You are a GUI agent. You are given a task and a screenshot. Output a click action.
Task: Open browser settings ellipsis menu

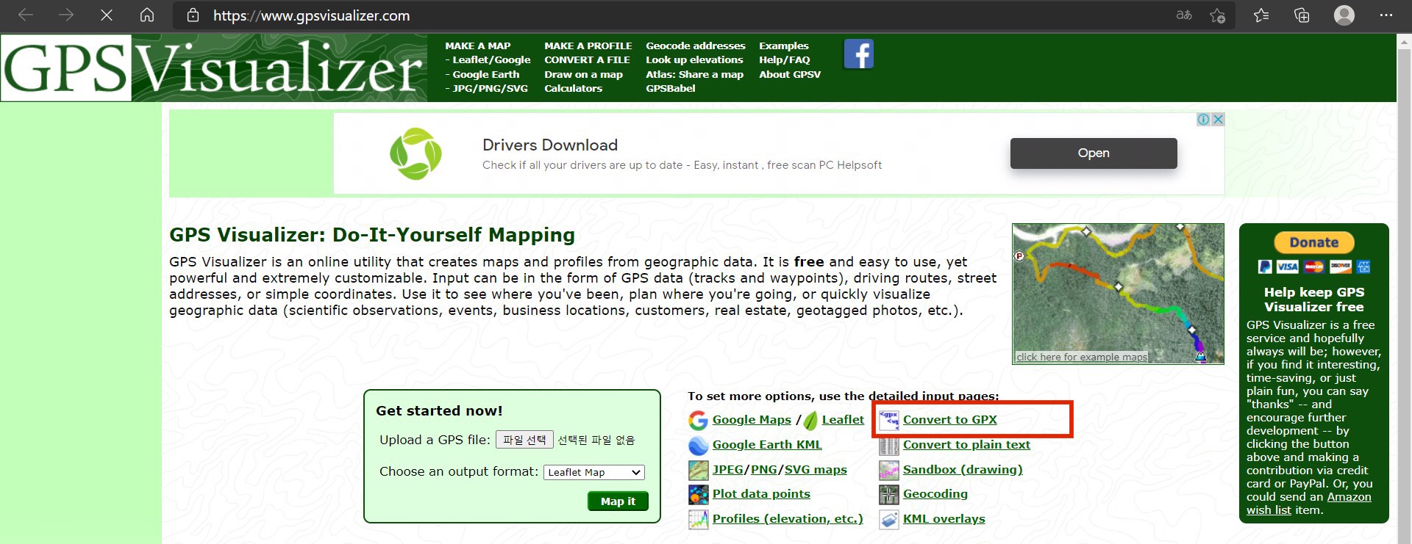point(1386,15)
